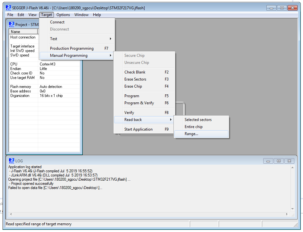The width and height of the screenshot is (303, 232).
Task: Click the CPU value Cortex-M3
Action: click(47, 64)
